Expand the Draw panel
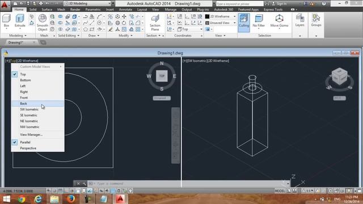 [x=94, y=36]
